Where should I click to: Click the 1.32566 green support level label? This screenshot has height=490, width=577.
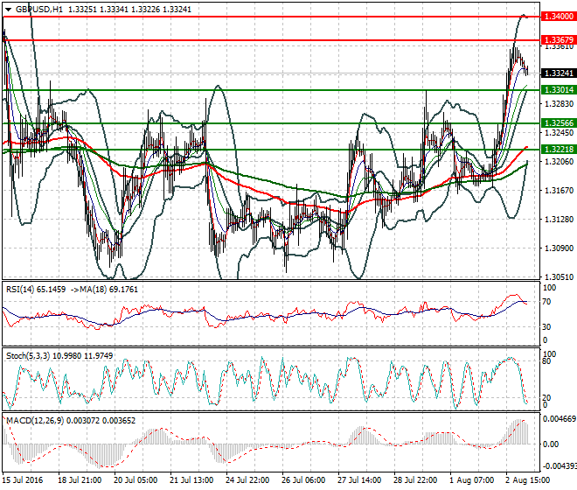559,123
